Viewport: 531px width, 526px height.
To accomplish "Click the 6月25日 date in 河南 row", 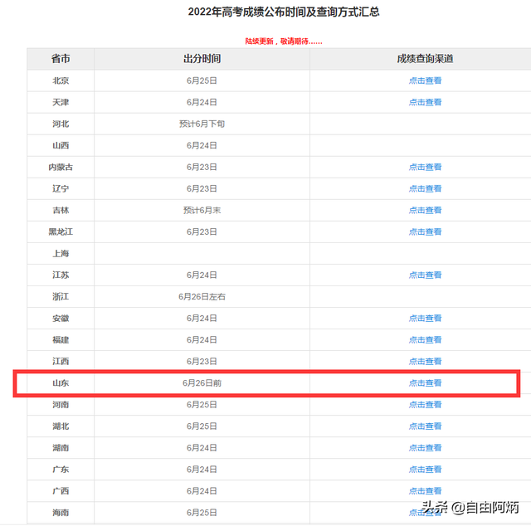I will 202,405.
